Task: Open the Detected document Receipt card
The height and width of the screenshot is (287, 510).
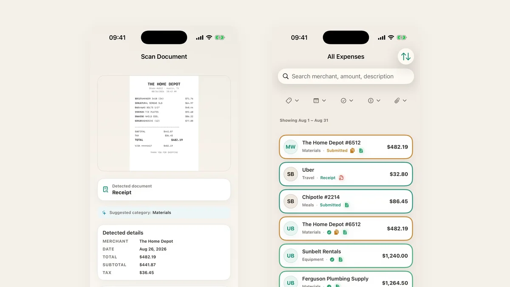Action: click(x=164, y=190)
